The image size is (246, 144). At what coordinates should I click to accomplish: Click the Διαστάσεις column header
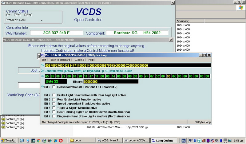click(x=190, y=21)
